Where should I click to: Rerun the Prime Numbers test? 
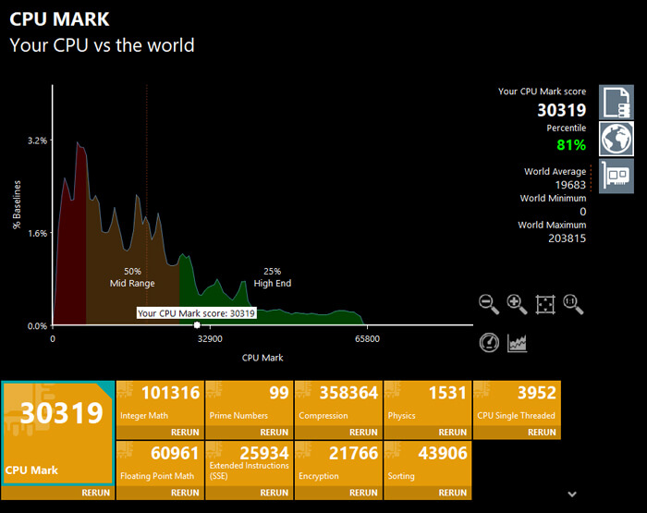(x=275, y=432)
